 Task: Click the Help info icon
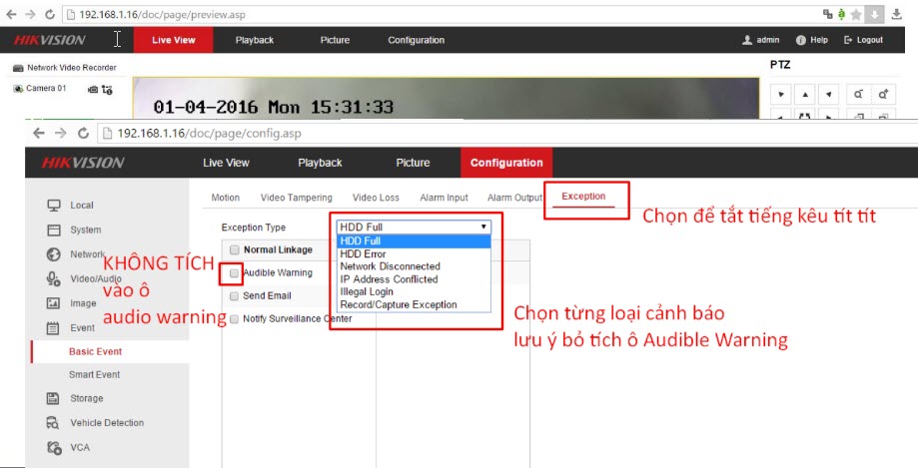point(801,40)
